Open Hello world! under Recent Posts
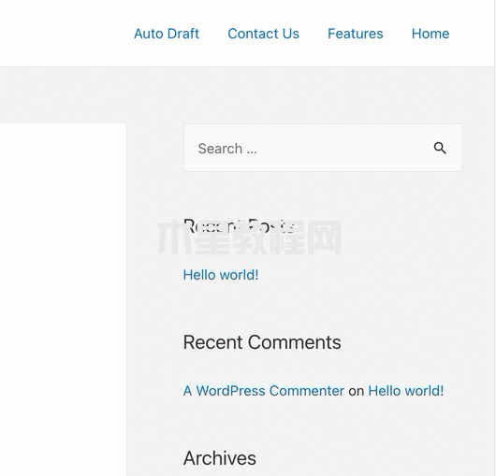 pos(221,275)
